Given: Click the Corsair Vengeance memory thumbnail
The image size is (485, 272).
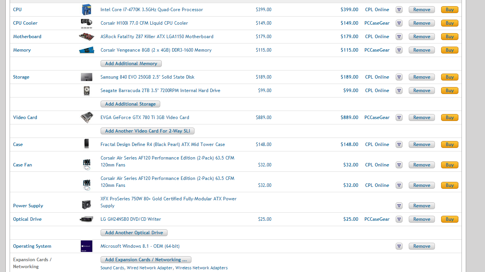Looking at the screenshot, I should point(86,50).
